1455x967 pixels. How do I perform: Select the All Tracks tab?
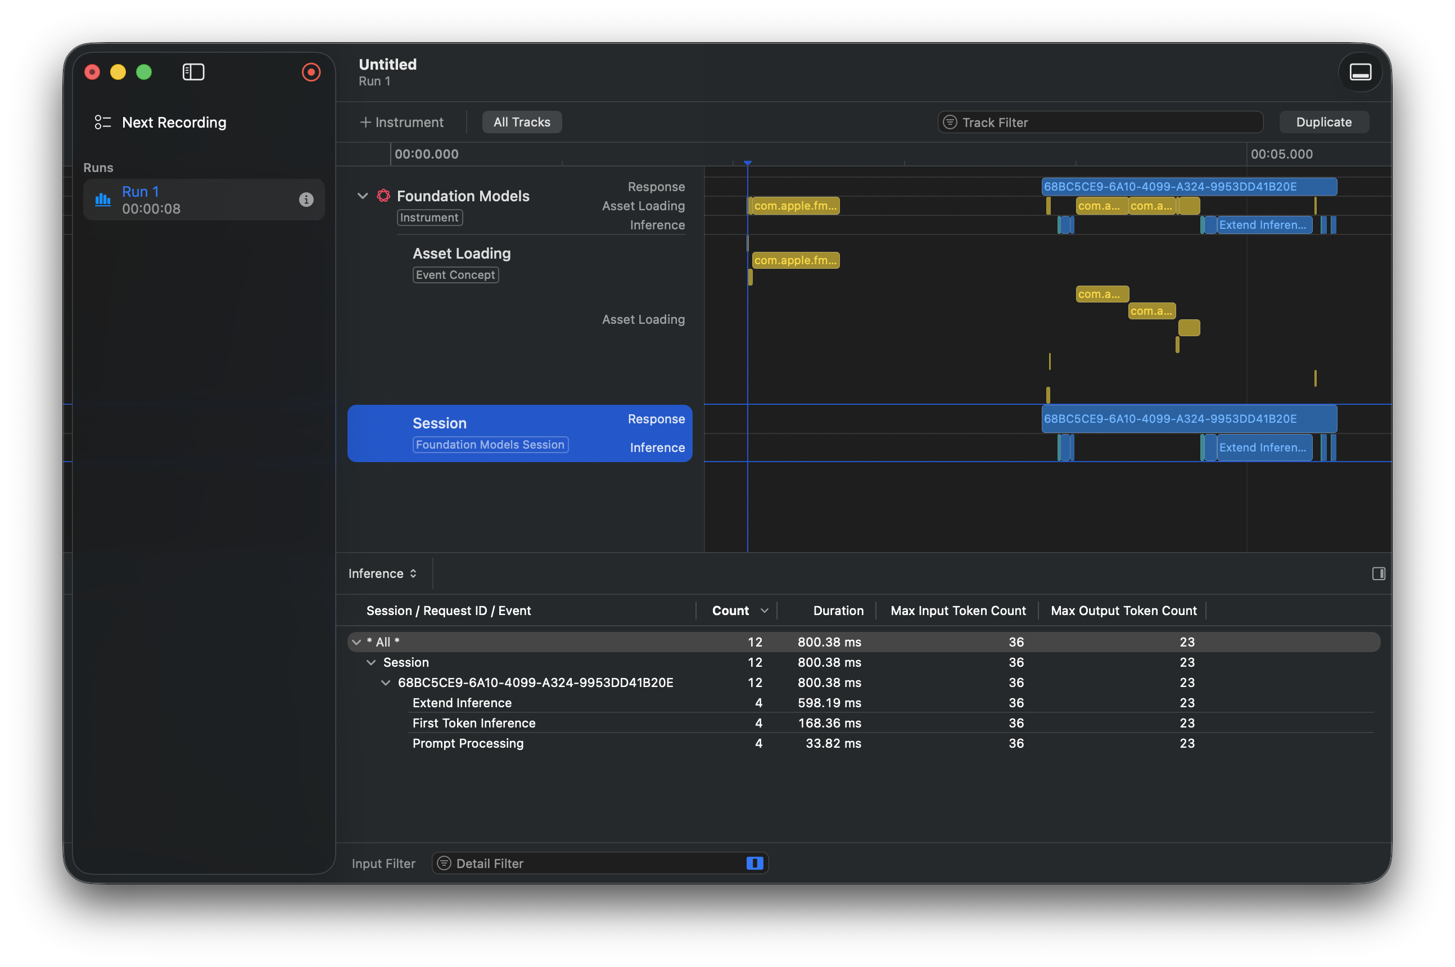pyautogui.click(x=522, y=122)
